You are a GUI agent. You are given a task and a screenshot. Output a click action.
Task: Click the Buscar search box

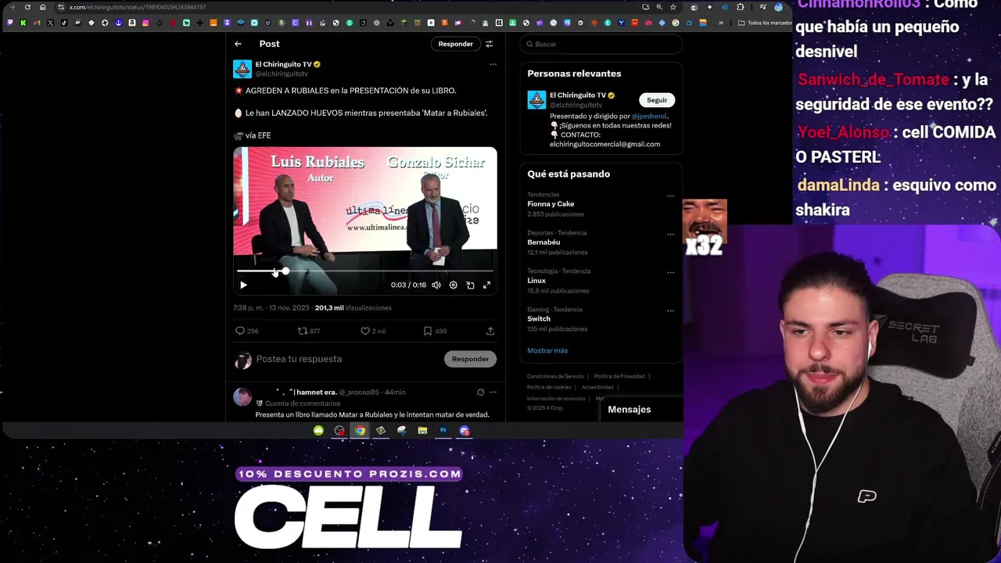(601, 44)
